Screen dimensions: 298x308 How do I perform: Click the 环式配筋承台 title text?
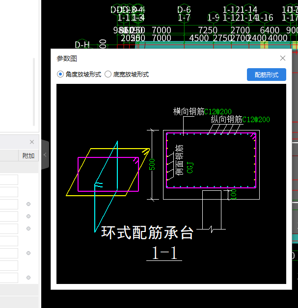[147, 232]
